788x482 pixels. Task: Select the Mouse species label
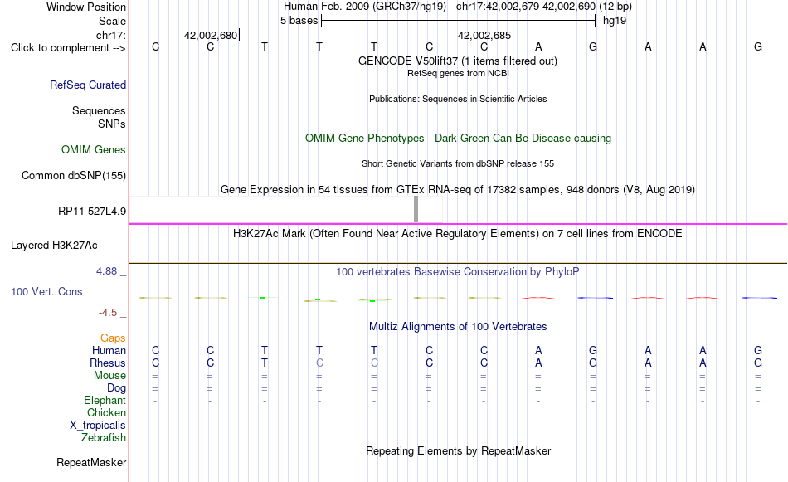(x=109, y=376)
